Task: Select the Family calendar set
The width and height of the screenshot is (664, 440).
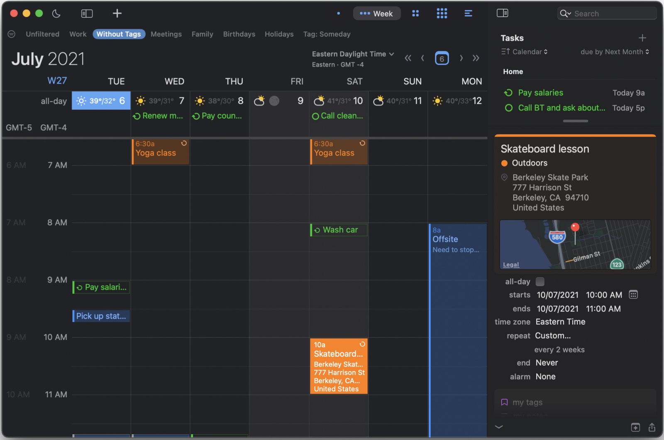Action: (x=202, y=34)
